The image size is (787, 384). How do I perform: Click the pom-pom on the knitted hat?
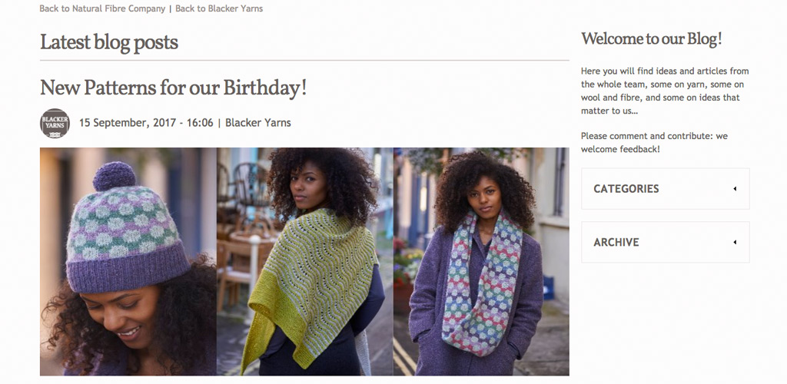pyautogui.click(x=115, y=176)
